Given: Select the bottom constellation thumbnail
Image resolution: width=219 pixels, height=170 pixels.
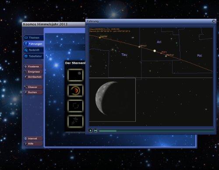Looking at the screenshot, I should (x=75, y=121).
